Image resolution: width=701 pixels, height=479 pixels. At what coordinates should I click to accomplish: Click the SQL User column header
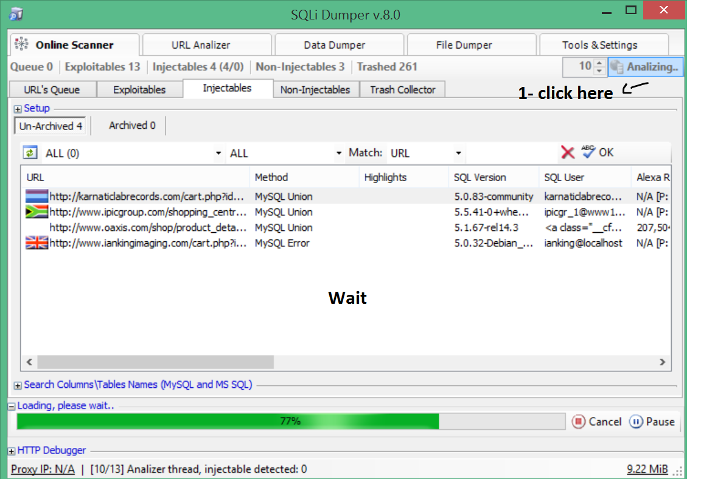coord(585,177)
